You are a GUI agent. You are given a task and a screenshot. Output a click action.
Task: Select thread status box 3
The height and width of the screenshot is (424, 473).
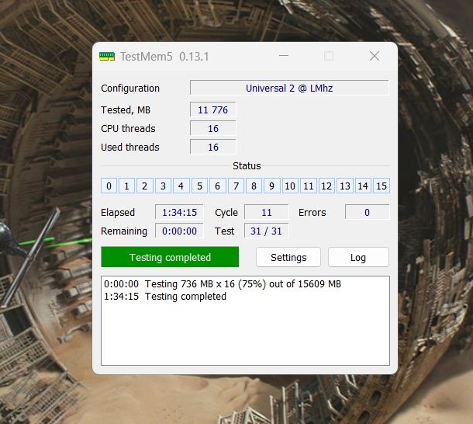(x=163, y=186)
